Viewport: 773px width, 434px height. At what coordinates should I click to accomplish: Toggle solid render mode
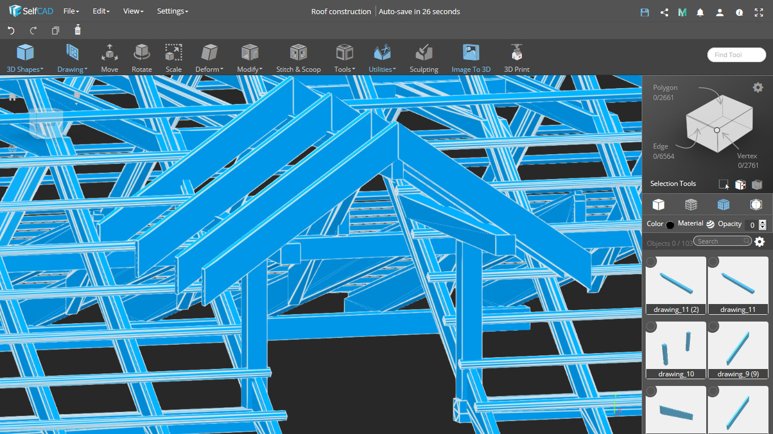pos(658,205)
